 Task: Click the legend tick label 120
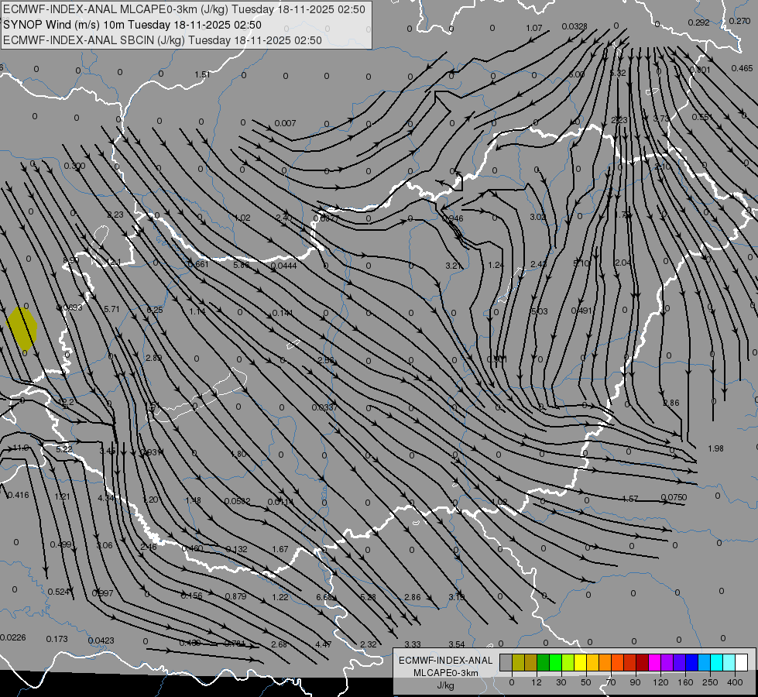click(x=660, y=682)
